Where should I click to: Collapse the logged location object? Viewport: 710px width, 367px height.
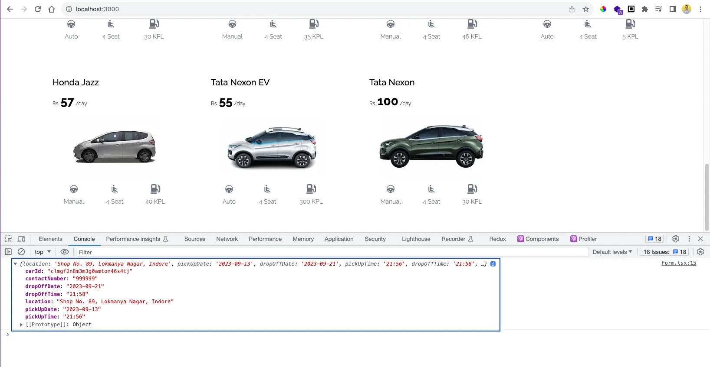pyautogui.click(x=15, y=263)
